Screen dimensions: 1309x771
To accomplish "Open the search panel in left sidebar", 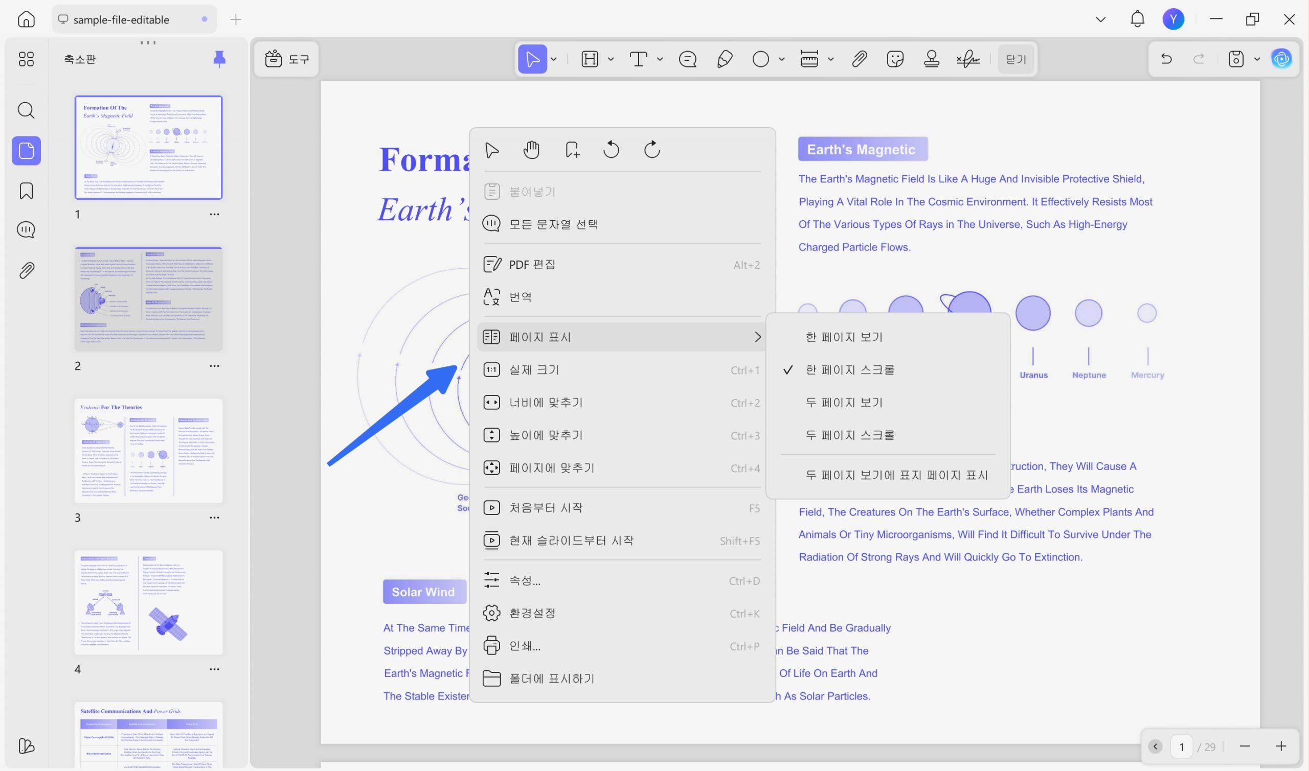I will 26,110.
